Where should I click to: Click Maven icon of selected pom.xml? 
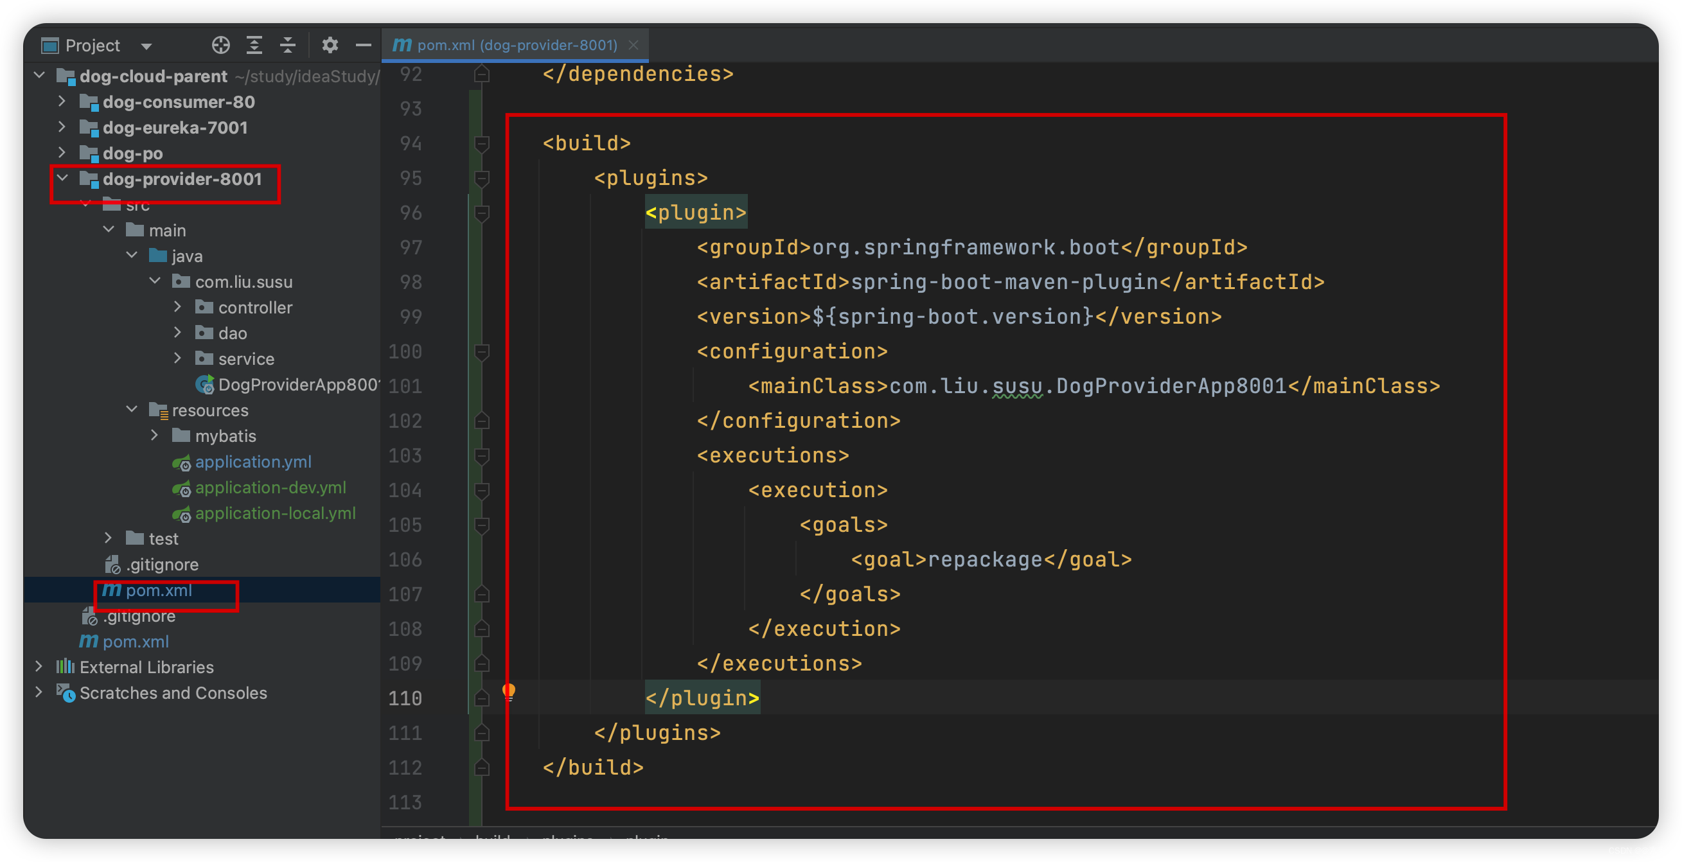[x=112, y=590]
